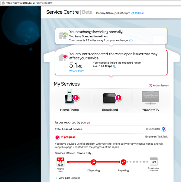Click the tbc fixed date calendar icon
The width and height of the screenshot is (181, 182).
[x=154, y=161]
